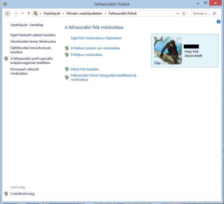Click shield icon beside Fióktípus módosítása
The image size is (224, 204).
[67, 55]
